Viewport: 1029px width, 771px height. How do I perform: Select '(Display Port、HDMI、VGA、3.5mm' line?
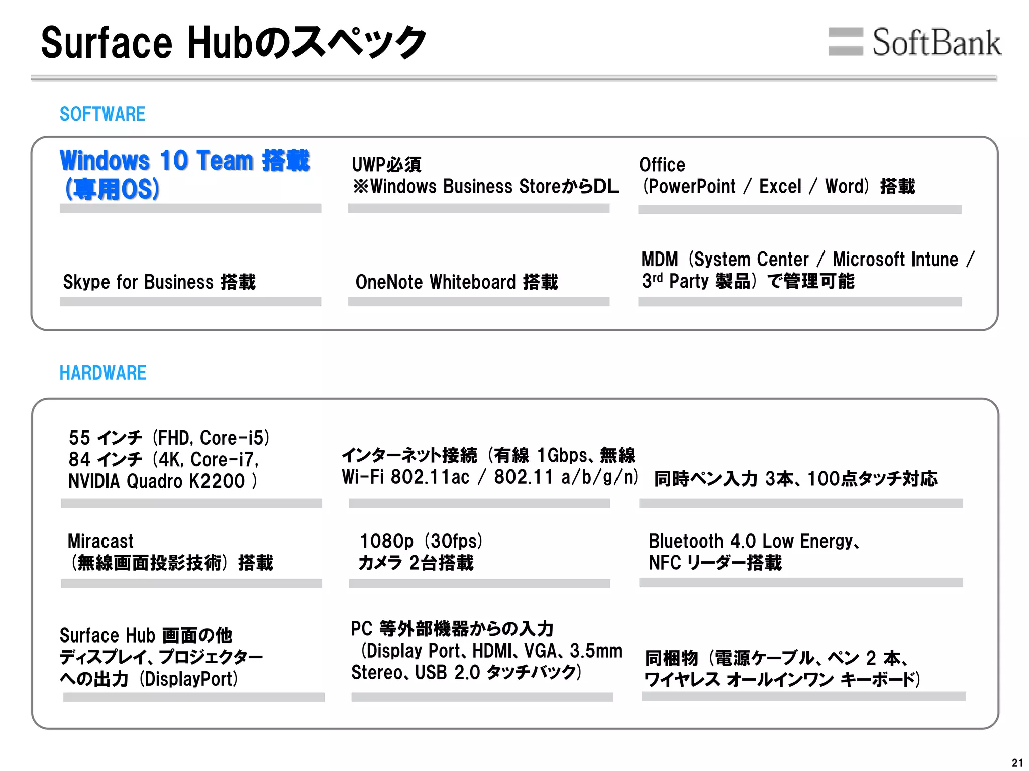[491, 651]
